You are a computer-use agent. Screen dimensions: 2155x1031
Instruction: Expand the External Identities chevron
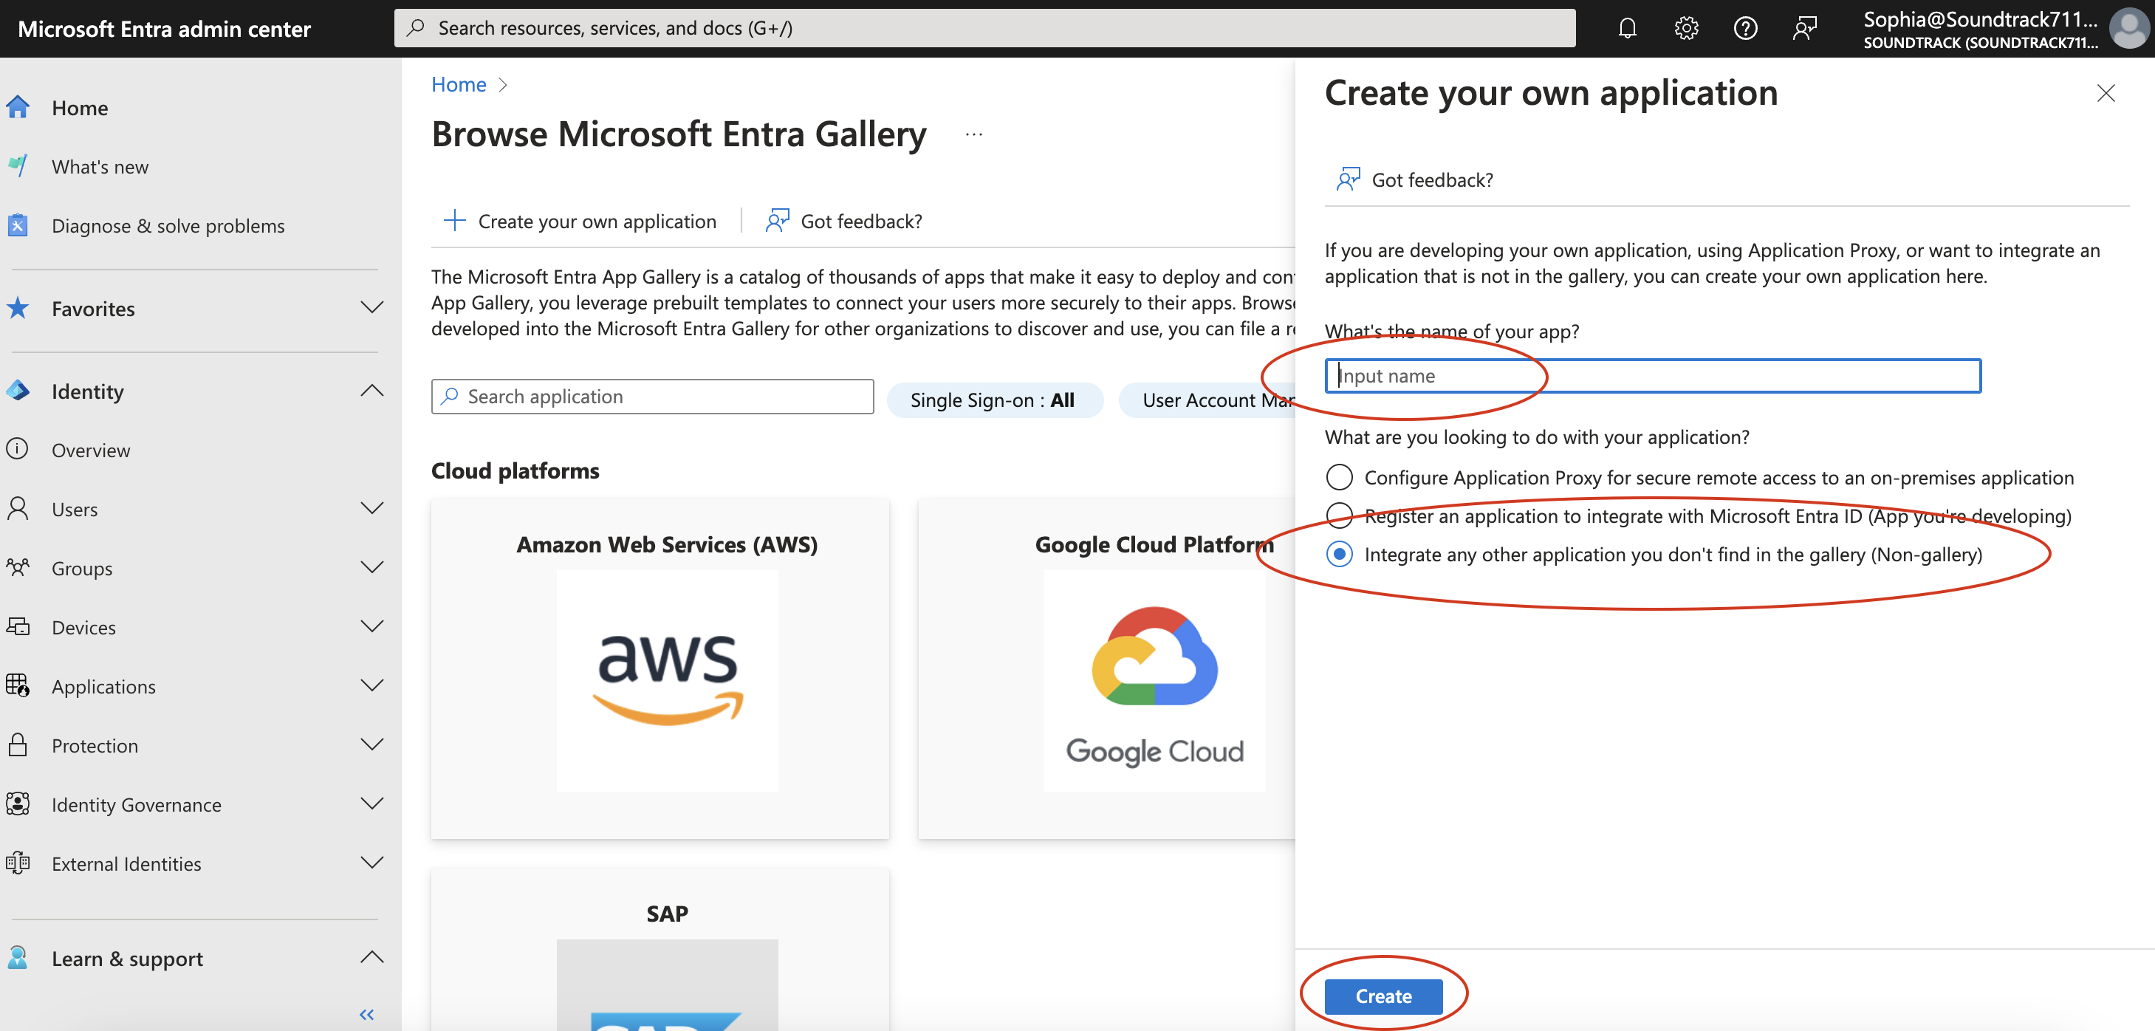click(371, 862)
